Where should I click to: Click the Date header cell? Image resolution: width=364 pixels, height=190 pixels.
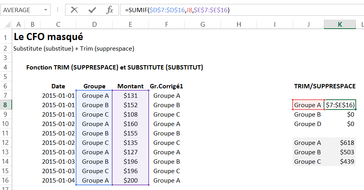[58, 86]
